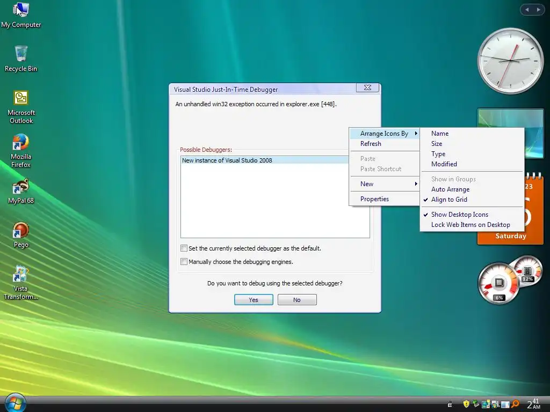The width and height of the screenshot is (550, 412).
Task: Click Yes to debug with selected debugger
Action: point(254,300)
